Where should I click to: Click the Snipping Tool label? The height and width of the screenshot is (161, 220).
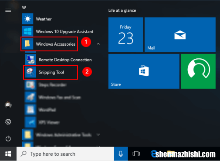51,72
